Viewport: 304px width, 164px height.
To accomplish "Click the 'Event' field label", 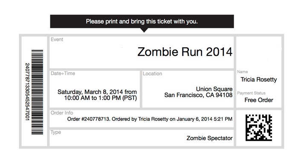I will click(57, 40).
